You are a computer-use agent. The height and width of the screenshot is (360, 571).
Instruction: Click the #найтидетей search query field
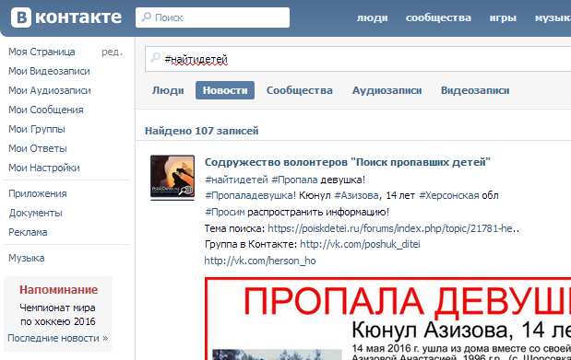(x=358, y=59)
